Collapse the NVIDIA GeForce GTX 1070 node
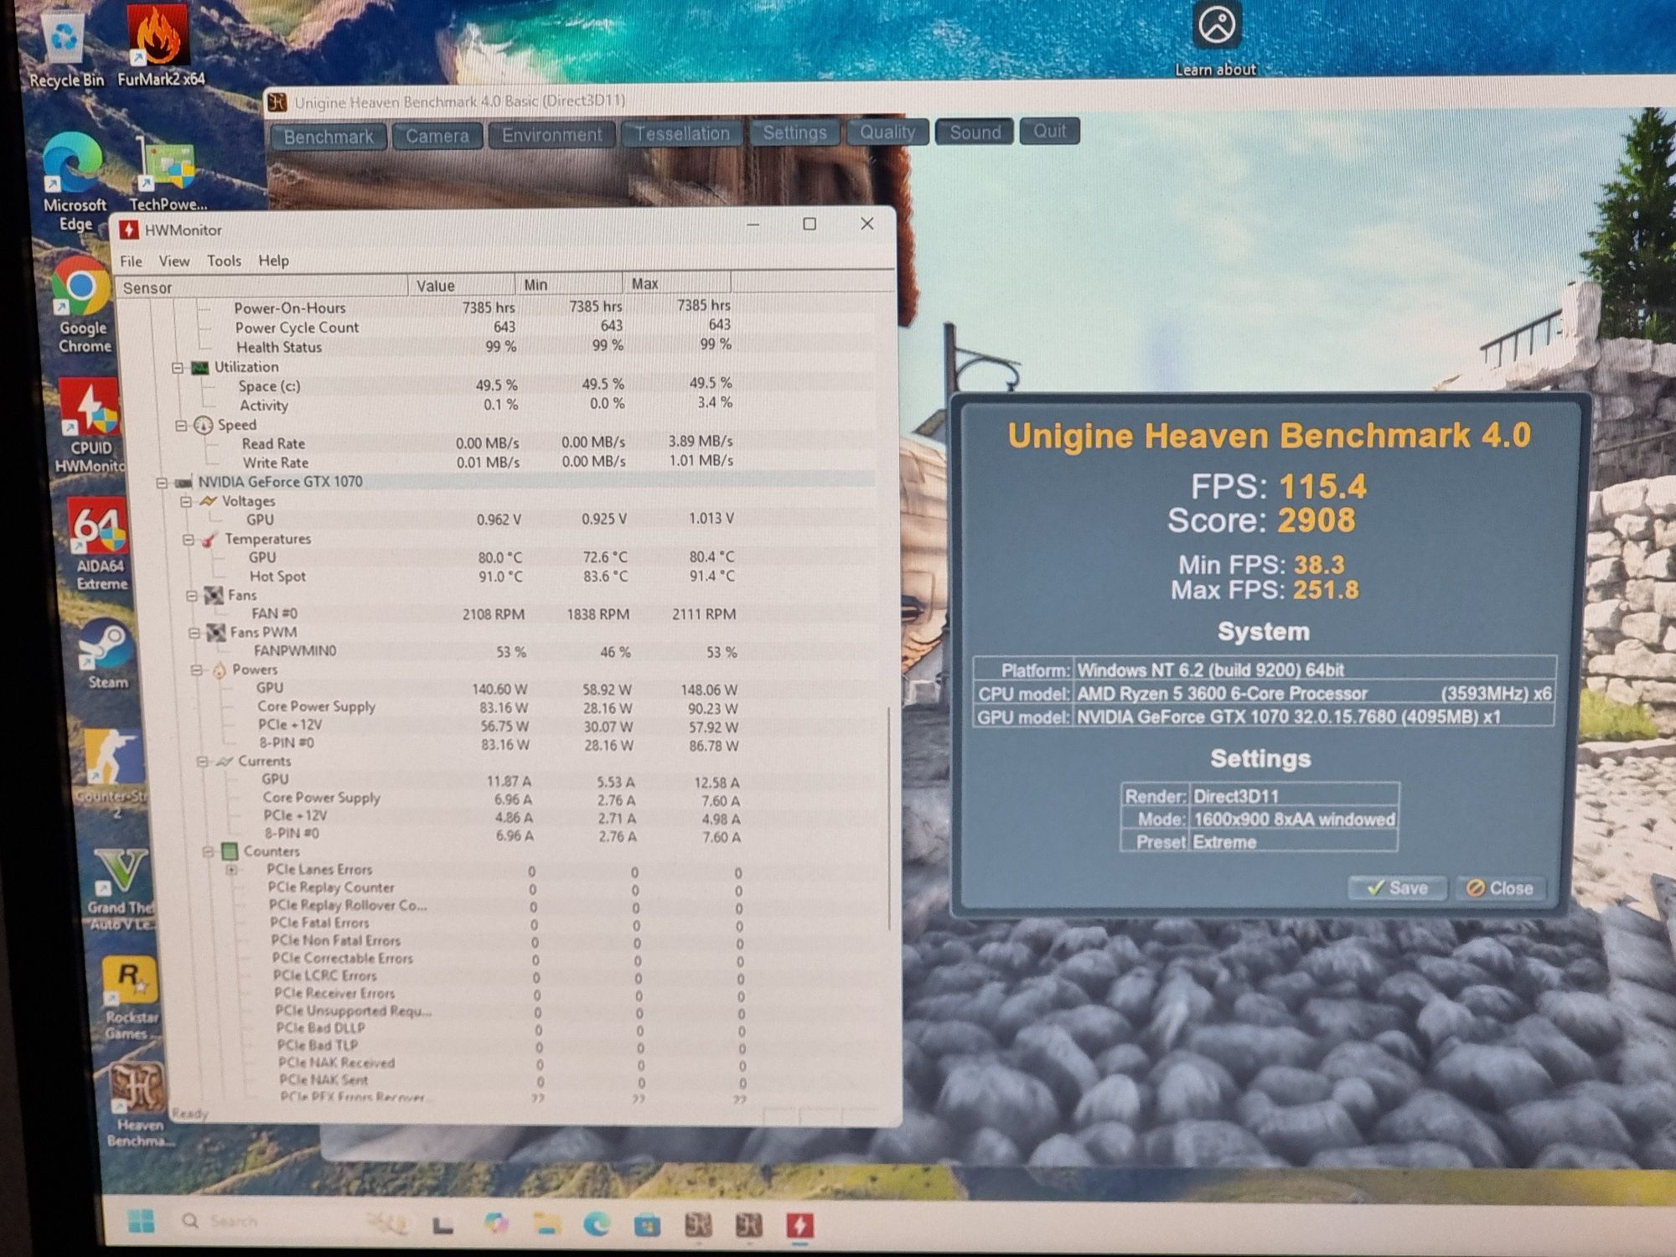Viewport: 1676px width, 1257px height. tap(162, 483)
